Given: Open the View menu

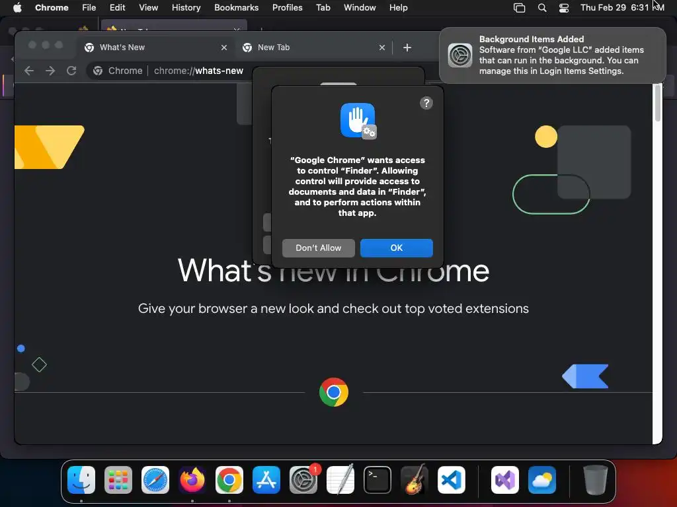Looking at the screenshot, I should [149, 7].
